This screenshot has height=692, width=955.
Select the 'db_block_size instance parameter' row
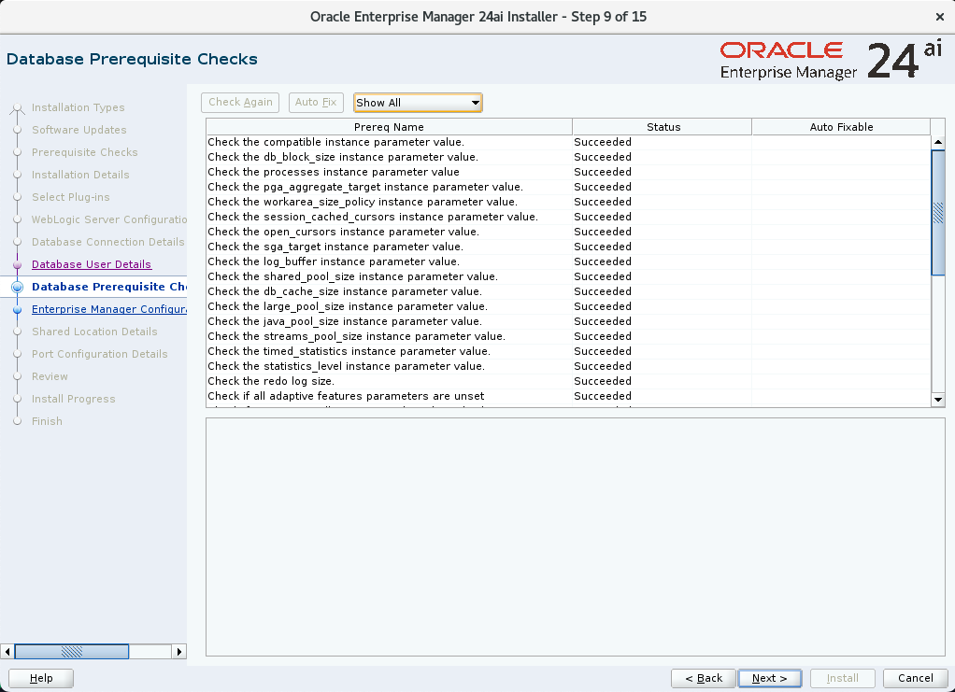tap(568, 157)
